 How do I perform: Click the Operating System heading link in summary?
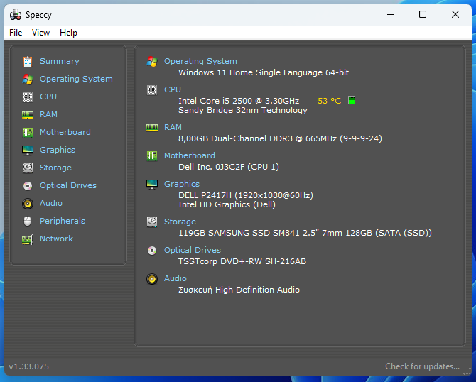(200, 61)
